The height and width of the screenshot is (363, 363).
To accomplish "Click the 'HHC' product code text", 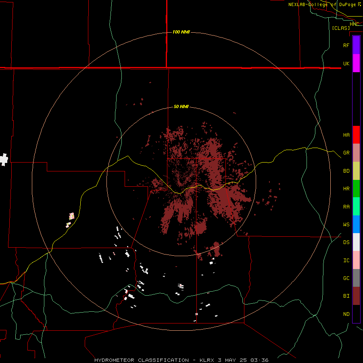I will (354, 24).
